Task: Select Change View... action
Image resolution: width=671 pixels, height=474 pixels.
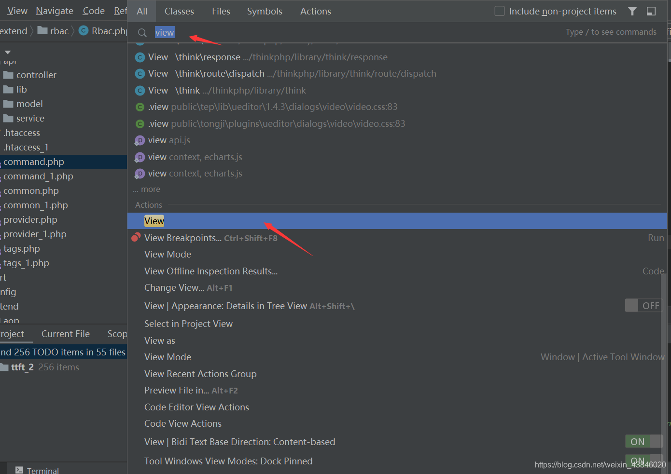Action: [397, 287]
